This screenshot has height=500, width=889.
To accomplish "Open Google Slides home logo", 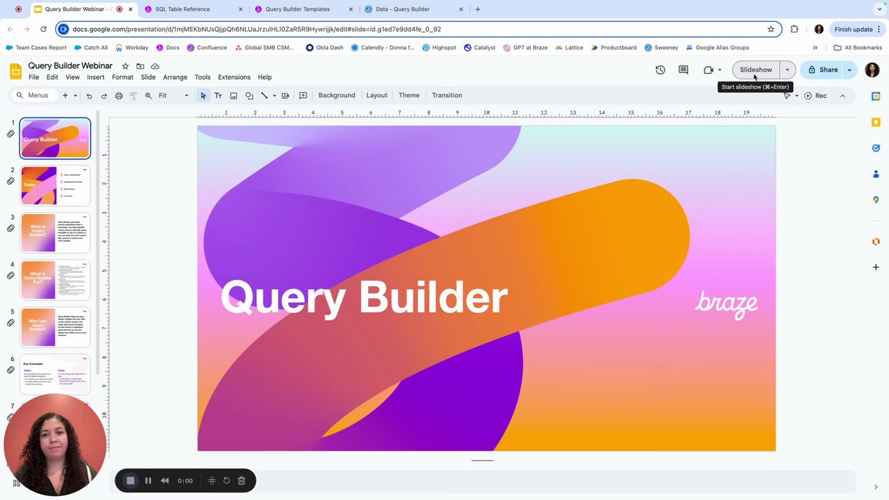I will 15,71.
